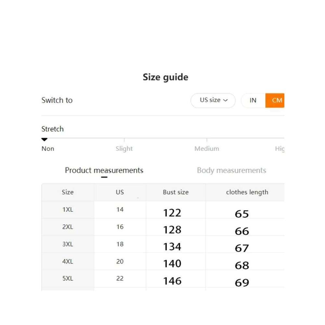The width and height of the screenshot is (325, 325).
Task: Select the 3XL size row
Action: click(x=68, y=244)
